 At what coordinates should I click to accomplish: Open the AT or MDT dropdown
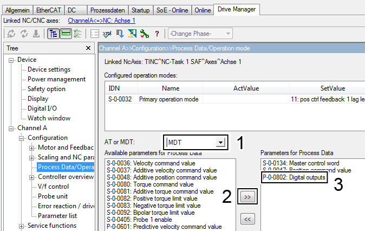click(x=220, y=142)
